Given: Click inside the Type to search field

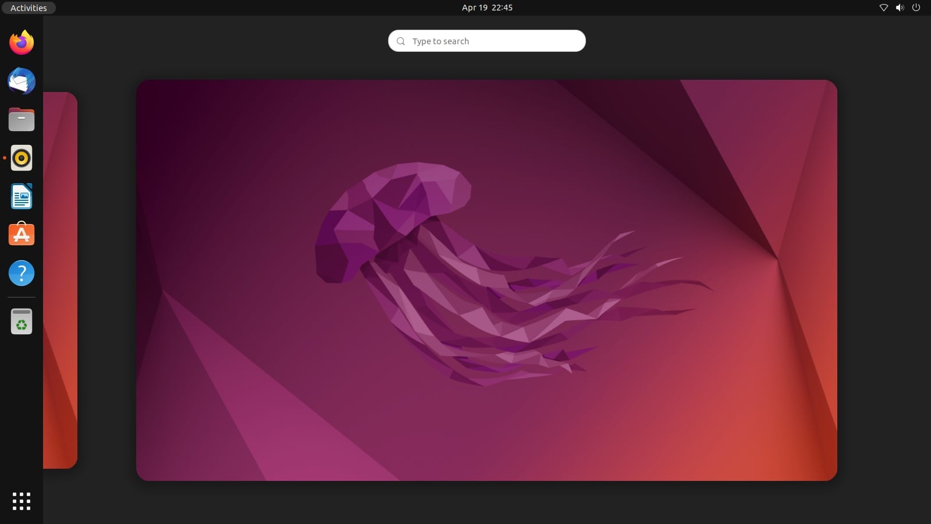Looking at the screenshot, I should 486,41.
